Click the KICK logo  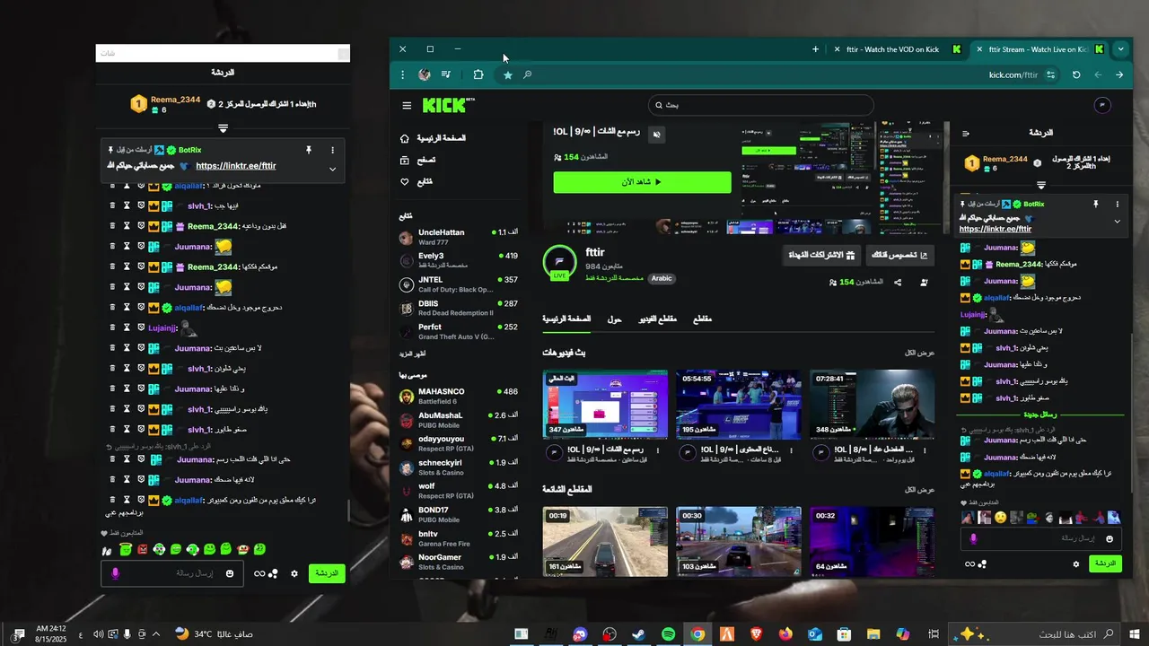tap(448, 105)
